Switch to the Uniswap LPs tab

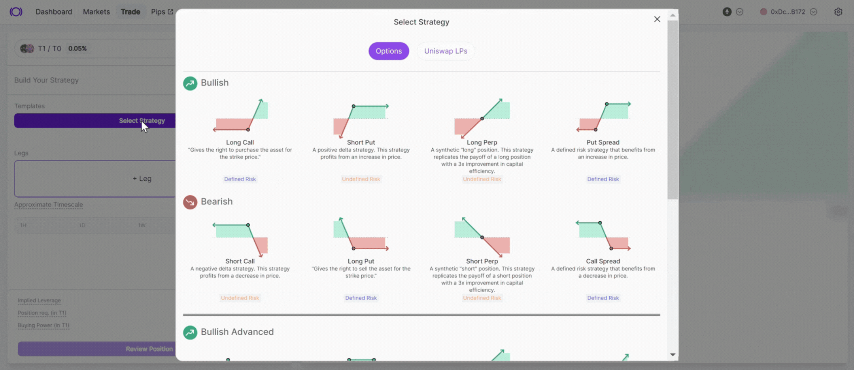[446, 51]
